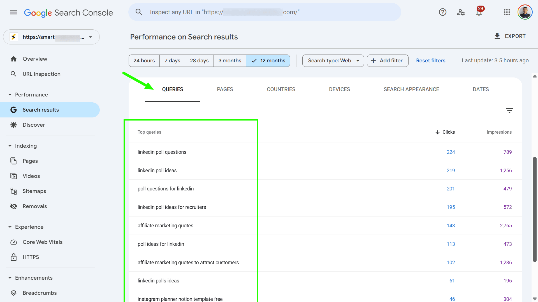Screen dimensions: 538x302
Task: Click the table filter rows icon
Action: 509,110
